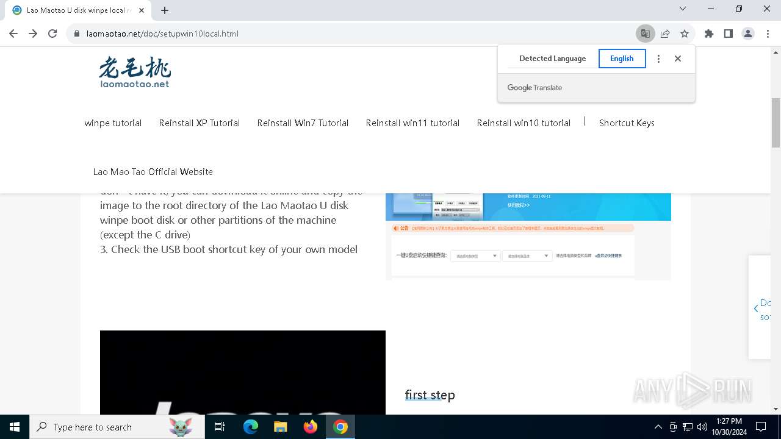Click the taskbar search box
Screen dimensions: 781x439
point(117,427)
